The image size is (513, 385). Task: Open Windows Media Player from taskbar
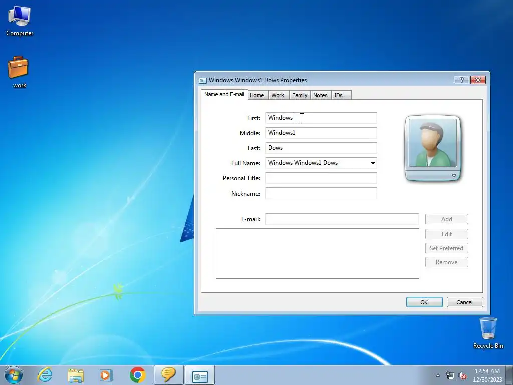point(106,375)
